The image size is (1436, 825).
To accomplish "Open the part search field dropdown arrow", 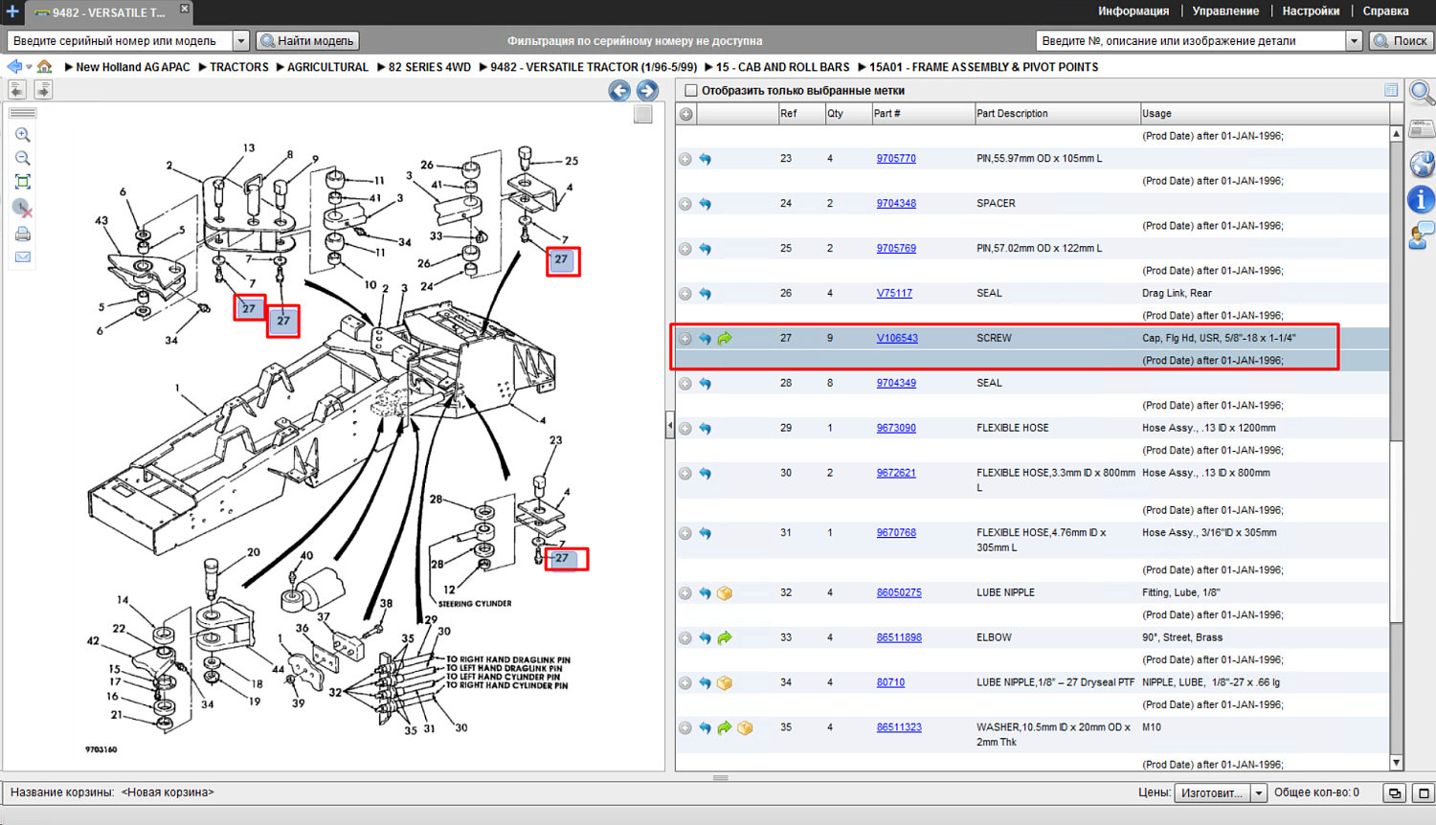I will coord(1354,41).
